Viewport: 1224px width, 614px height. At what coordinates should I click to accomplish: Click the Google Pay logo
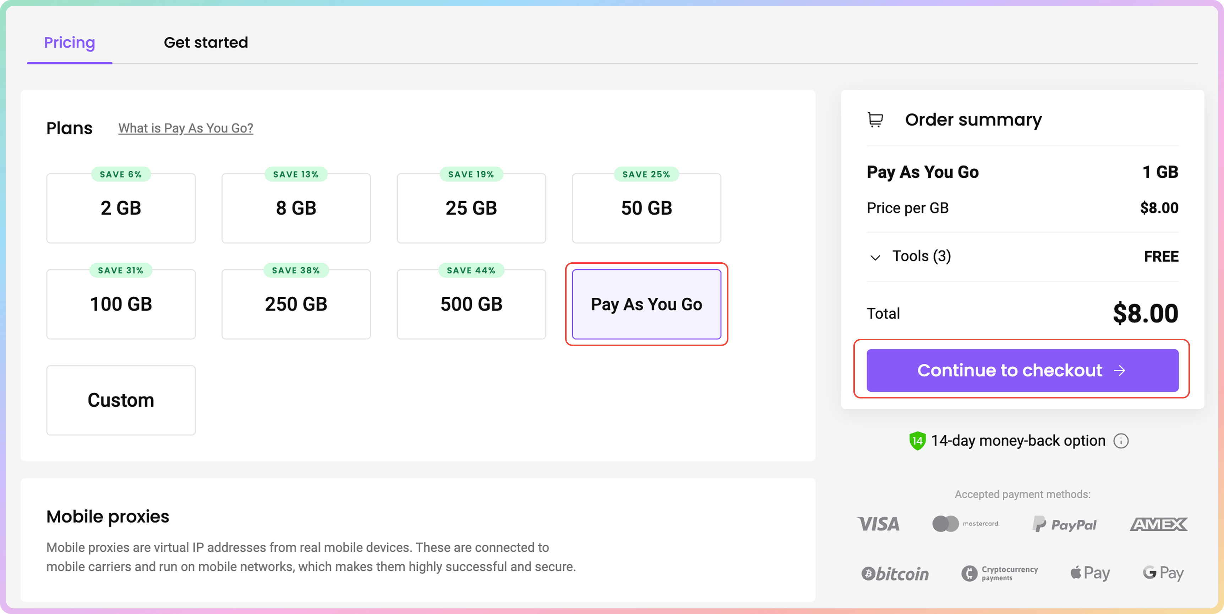pos(1163,573)
